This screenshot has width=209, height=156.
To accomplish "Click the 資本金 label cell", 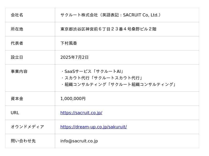I will point(17,99).
